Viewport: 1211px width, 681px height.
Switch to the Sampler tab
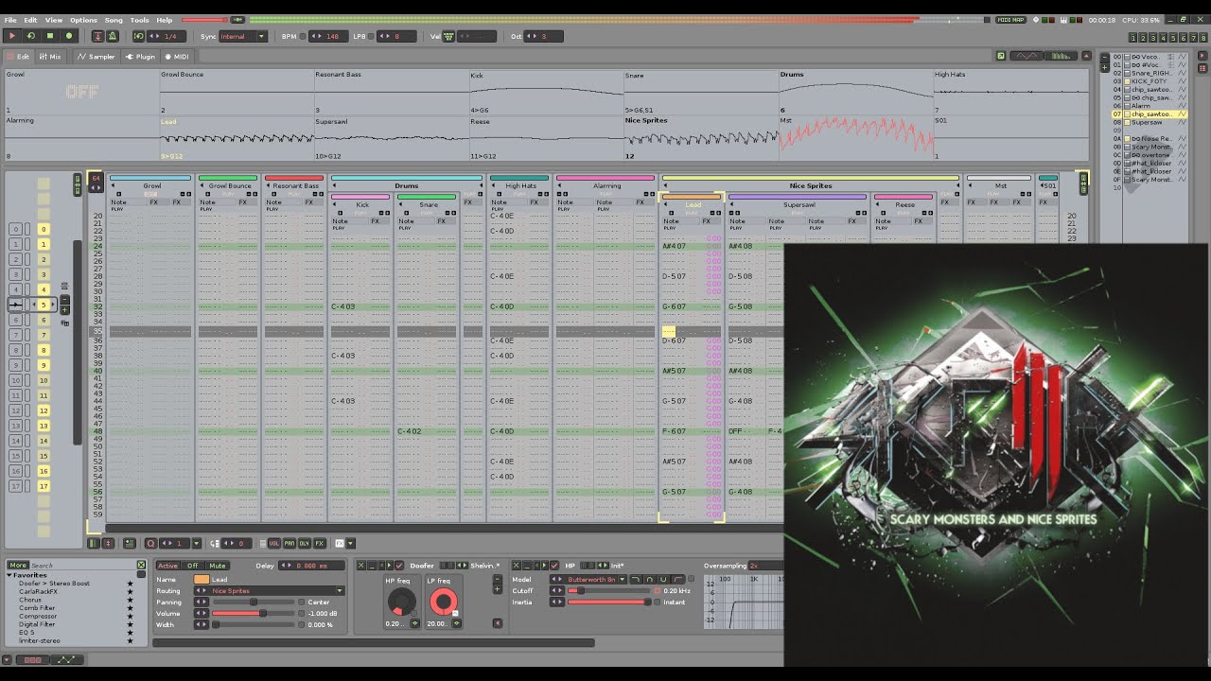coord(97,57)
